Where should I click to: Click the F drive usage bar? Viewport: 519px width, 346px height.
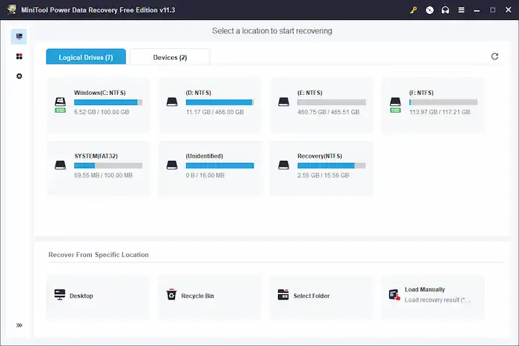443,102
